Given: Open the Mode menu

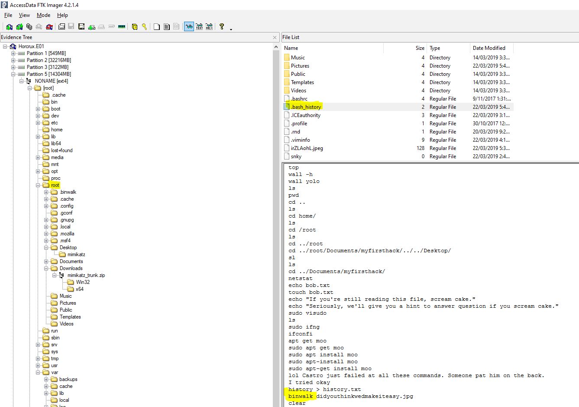Looking at the screenshot, I should tap(43, 15).
